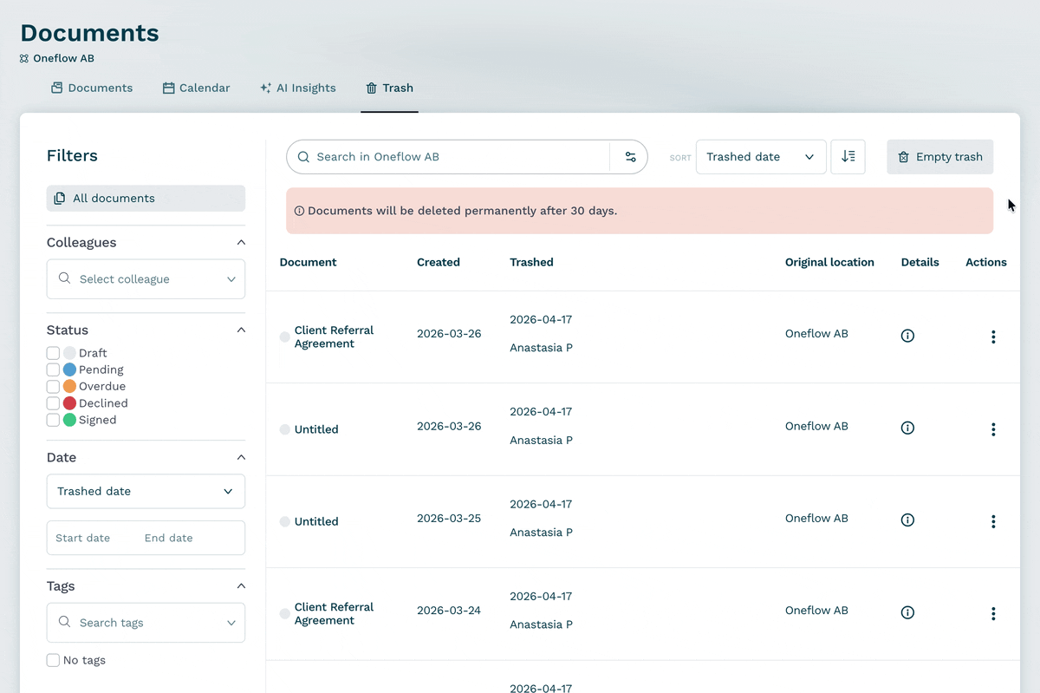
Task: Show details for Client Referral Agreement 2026-03-26
Action: point(907,336)
